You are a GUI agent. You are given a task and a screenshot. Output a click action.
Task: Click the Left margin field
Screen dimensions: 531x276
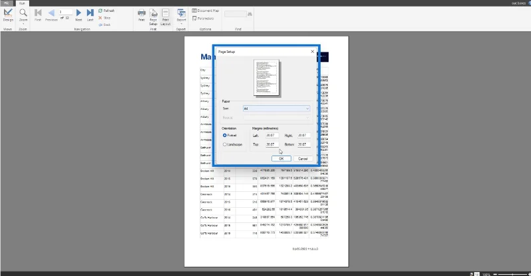tap(272, 136)
